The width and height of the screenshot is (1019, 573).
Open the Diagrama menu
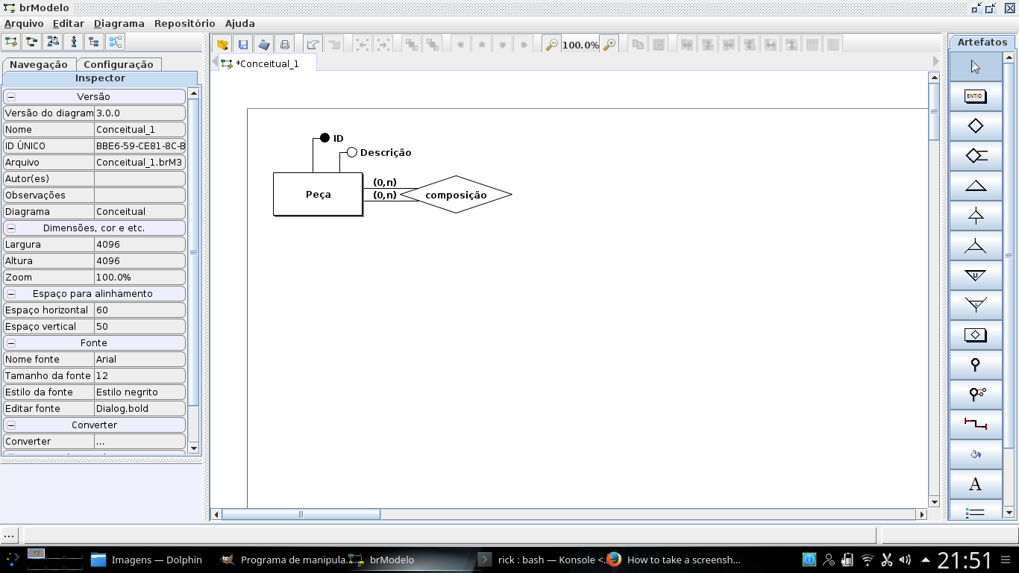(119, 23)
